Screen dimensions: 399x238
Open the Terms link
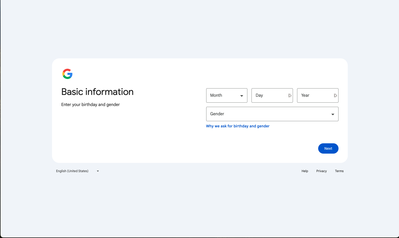point(339,171)
